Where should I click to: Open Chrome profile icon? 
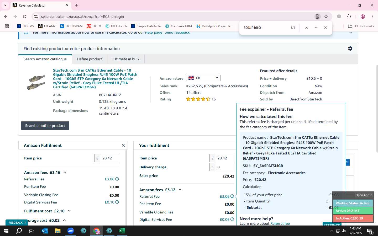pyautogui.click(x=363, y=17)
